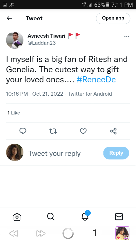136x241 pixels.
Task: Like the tweet with the heart icon
Action: click(83, 131)
